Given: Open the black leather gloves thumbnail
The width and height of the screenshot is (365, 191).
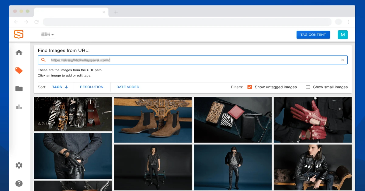Looking at the screenshot, I should pyautogui.click(x=73, y=156).
